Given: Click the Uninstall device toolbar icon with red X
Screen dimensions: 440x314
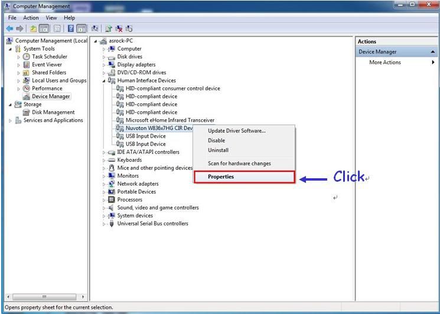Looking at the screenshot, I should tap(119, 28).
